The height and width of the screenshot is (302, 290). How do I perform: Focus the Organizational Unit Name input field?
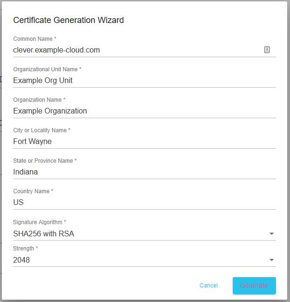click(x=145, y=81)
